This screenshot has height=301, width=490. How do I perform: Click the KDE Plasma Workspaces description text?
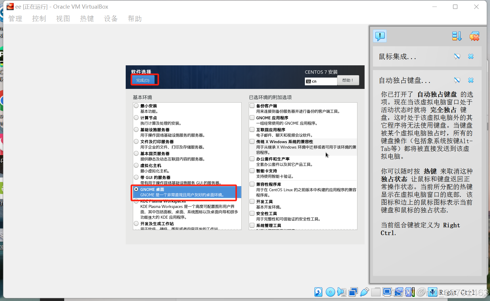pyautogui.click(x=189, y=212)
